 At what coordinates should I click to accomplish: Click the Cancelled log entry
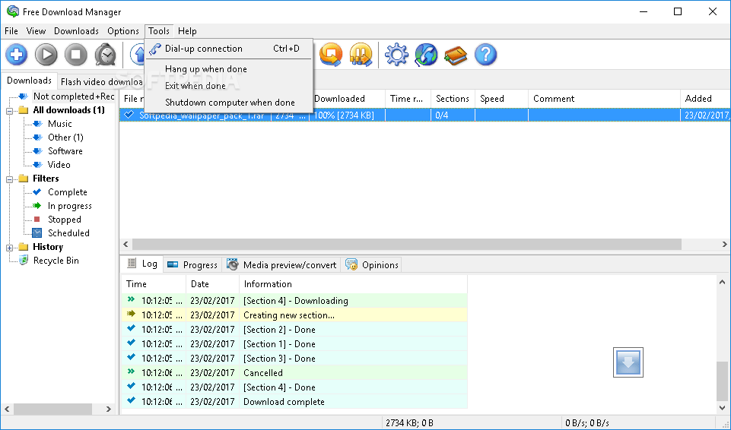pos(294,373)
